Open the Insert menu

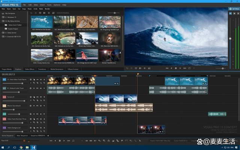(42, 5)
